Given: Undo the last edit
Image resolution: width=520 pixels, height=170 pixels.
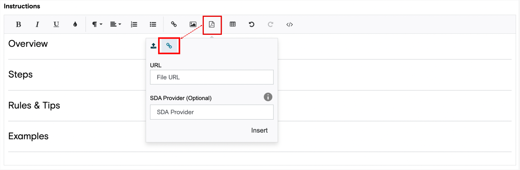Looking at the screenshot, I should click(252, 24).
